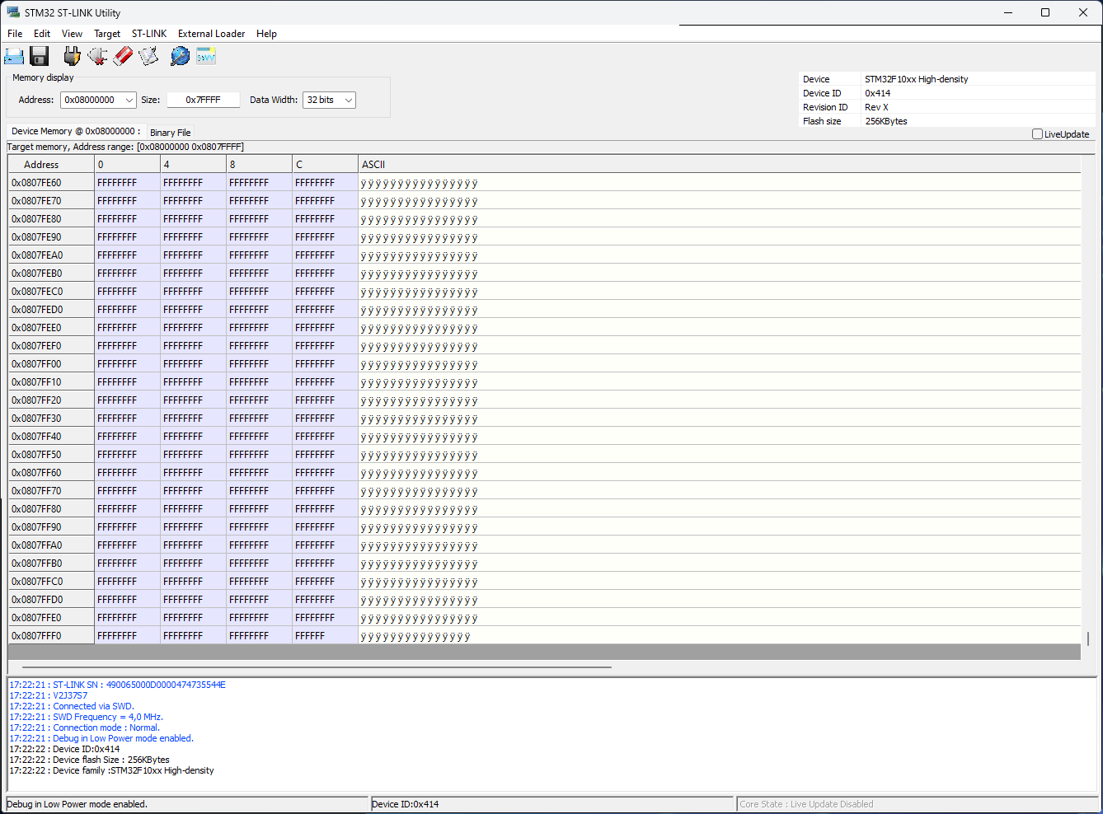Click the Revision ID value Rev X
This screenshot has width=1103, height=814.
pos(876,107)
